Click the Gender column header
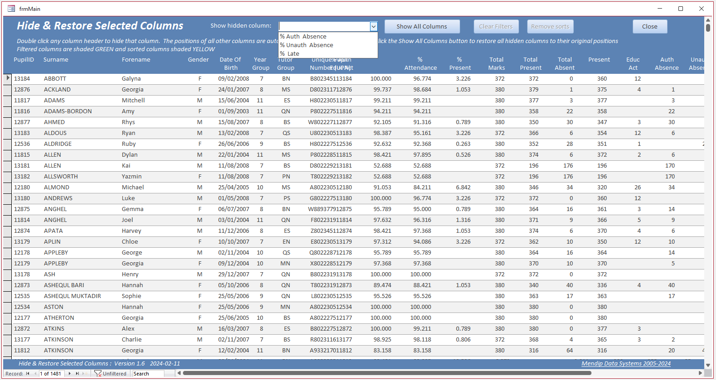The height and width of the screenshot is (380, 716). point(198,60)
